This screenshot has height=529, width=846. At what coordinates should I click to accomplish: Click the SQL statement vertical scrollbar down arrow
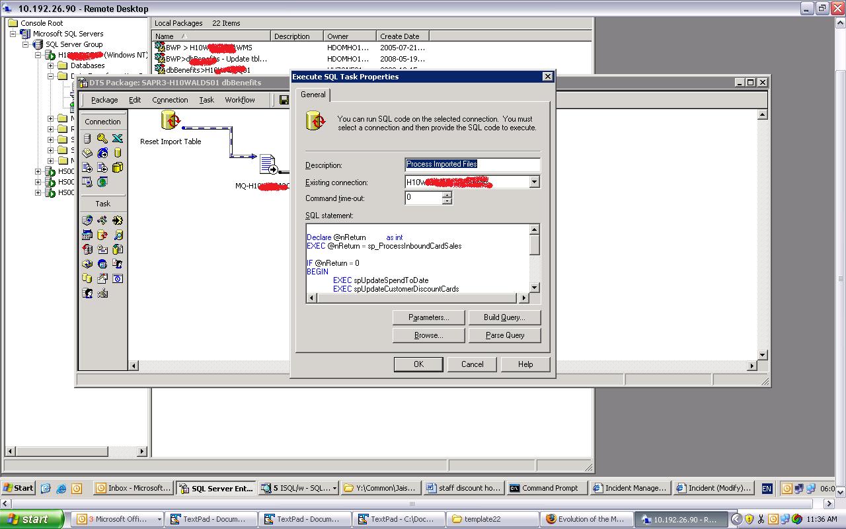[535, 288]
